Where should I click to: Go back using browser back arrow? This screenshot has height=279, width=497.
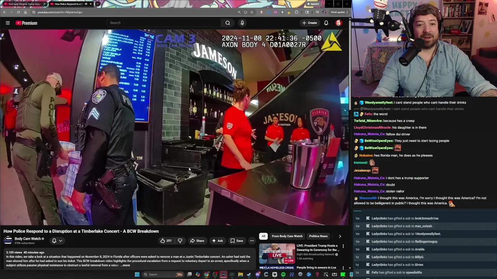pos(4,12)
